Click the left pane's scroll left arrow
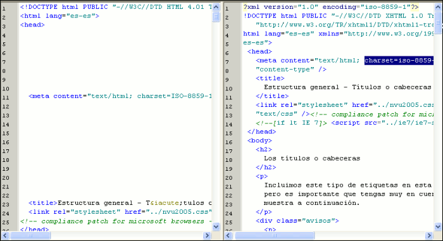 (x=5, y=235)
